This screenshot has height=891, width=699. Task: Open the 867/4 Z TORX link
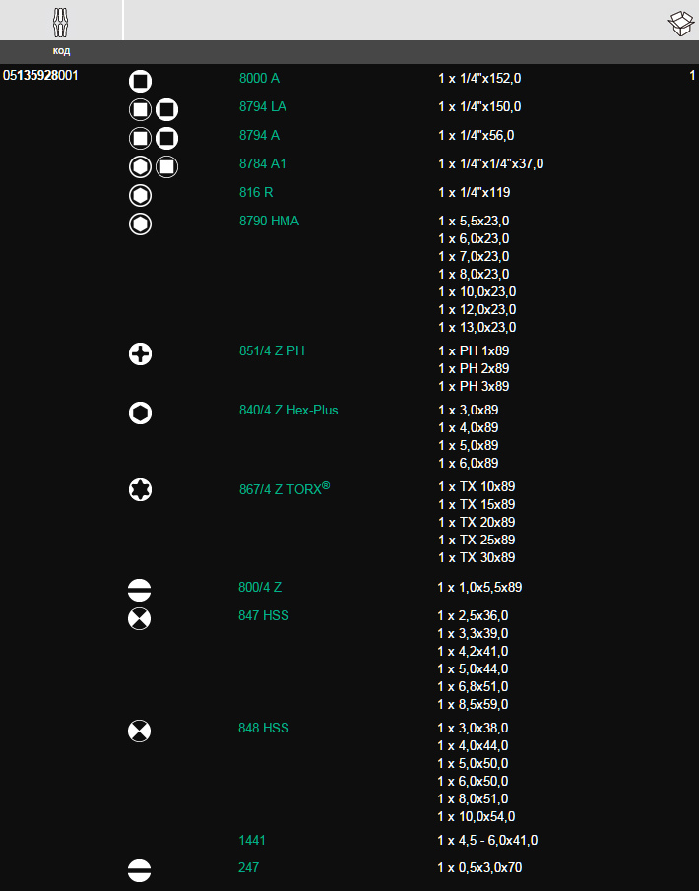pos(285,488)
